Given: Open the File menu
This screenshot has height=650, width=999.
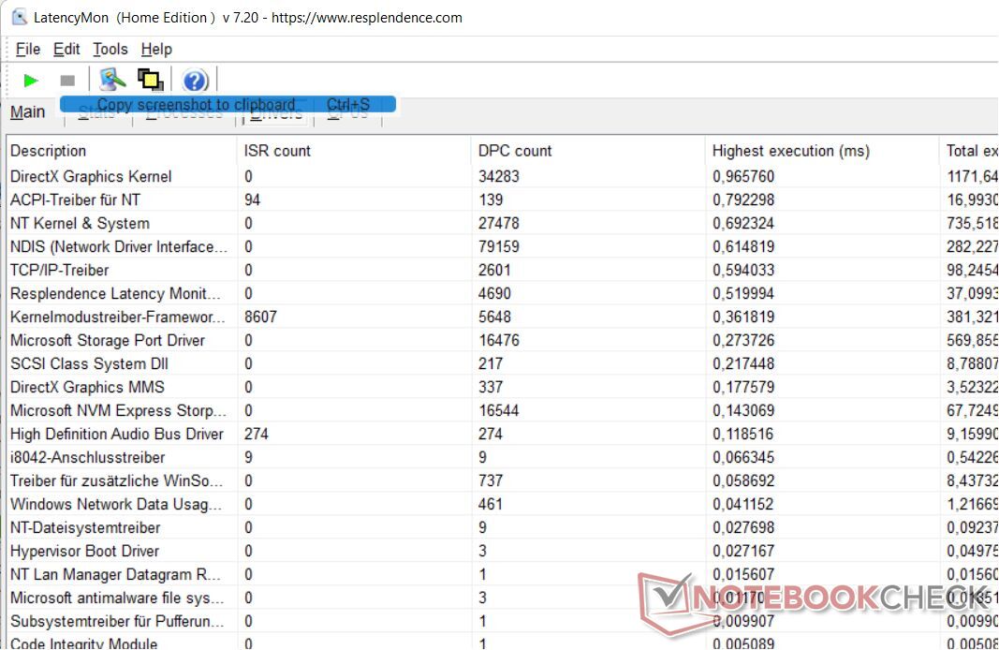Looking at the screenshot, I should pyautogui.click(x=28, y=49).
